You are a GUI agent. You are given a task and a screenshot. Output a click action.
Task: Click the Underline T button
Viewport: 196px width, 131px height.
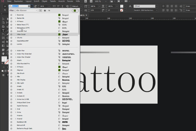click(62, 6)
